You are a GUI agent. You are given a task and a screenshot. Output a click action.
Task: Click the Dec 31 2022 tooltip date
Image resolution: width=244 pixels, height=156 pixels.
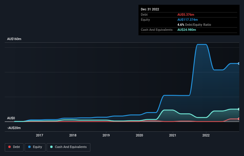(150, 9)
